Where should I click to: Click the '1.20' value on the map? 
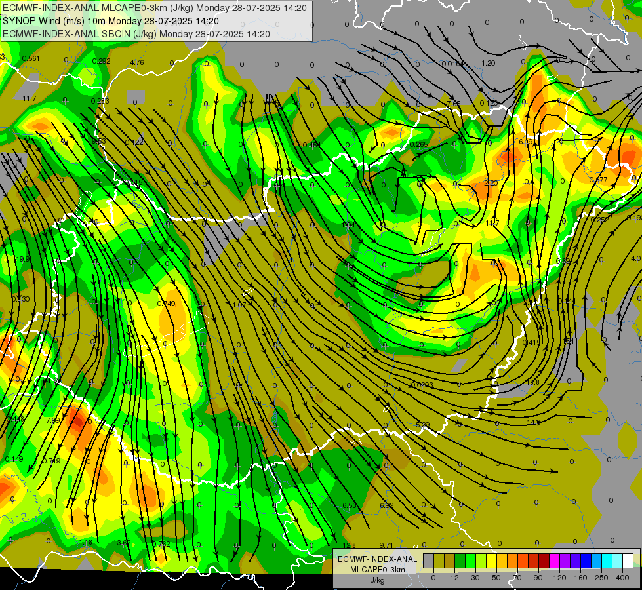(488, 63)
